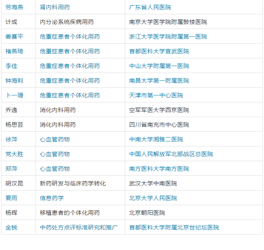Select 四川省南充市中心医院 text
The width and height of the screenshot is (264, 250).
click(x=159, y=124)
